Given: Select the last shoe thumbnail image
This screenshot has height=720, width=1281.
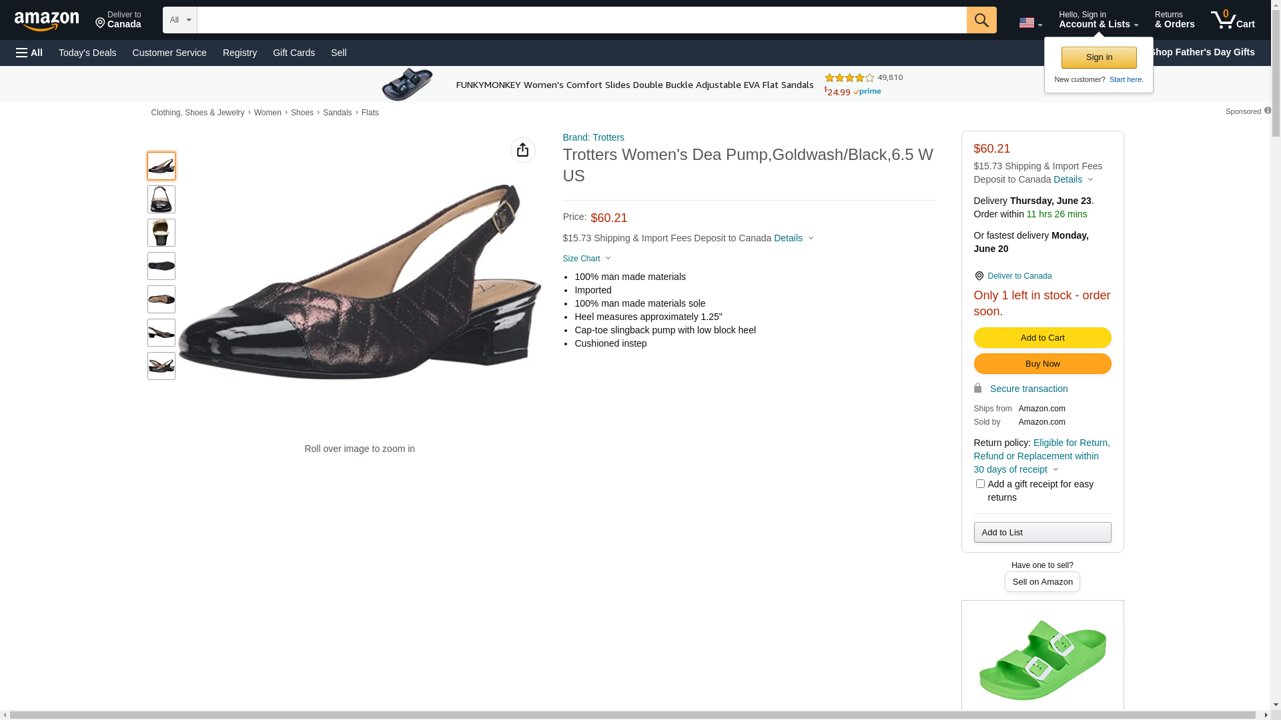Looking at the screenshot, I should pyautogui.click(x=161, y=366).
